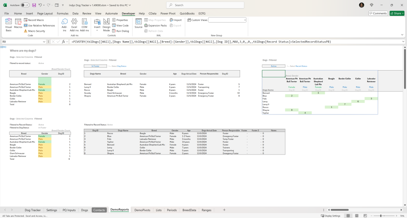Click the diamond premium icon

pos(372,5)
